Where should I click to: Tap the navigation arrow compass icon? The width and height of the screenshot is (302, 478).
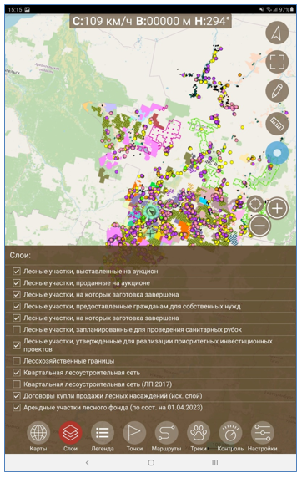coord(277,33)
